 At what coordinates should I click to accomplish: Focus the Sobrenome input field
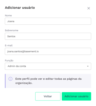click(x=48, y=36)
